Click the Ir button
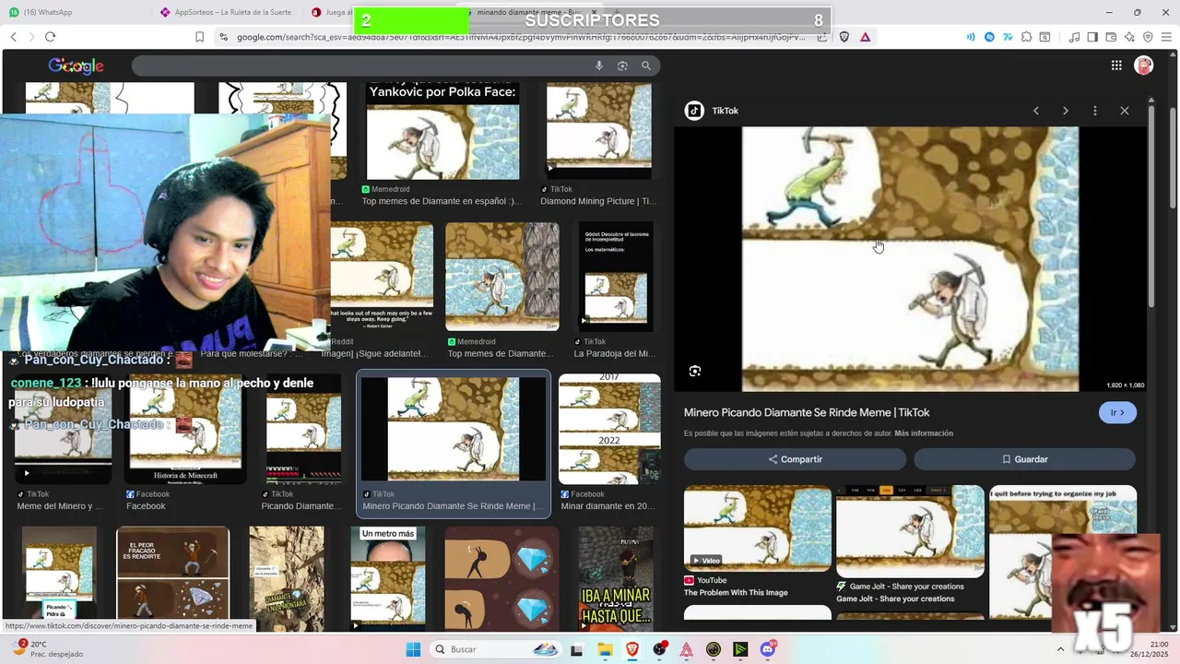 [1117, 412]
